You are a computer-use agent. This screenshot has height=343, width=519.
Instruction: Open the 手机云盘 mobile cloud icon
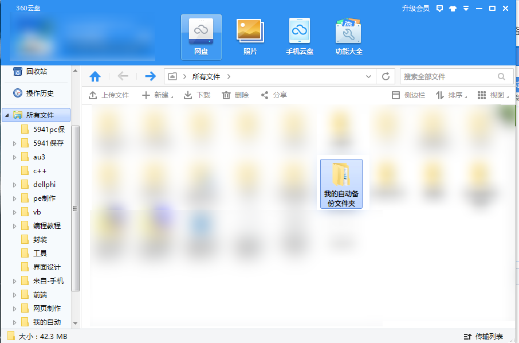[x=300, y=37]
